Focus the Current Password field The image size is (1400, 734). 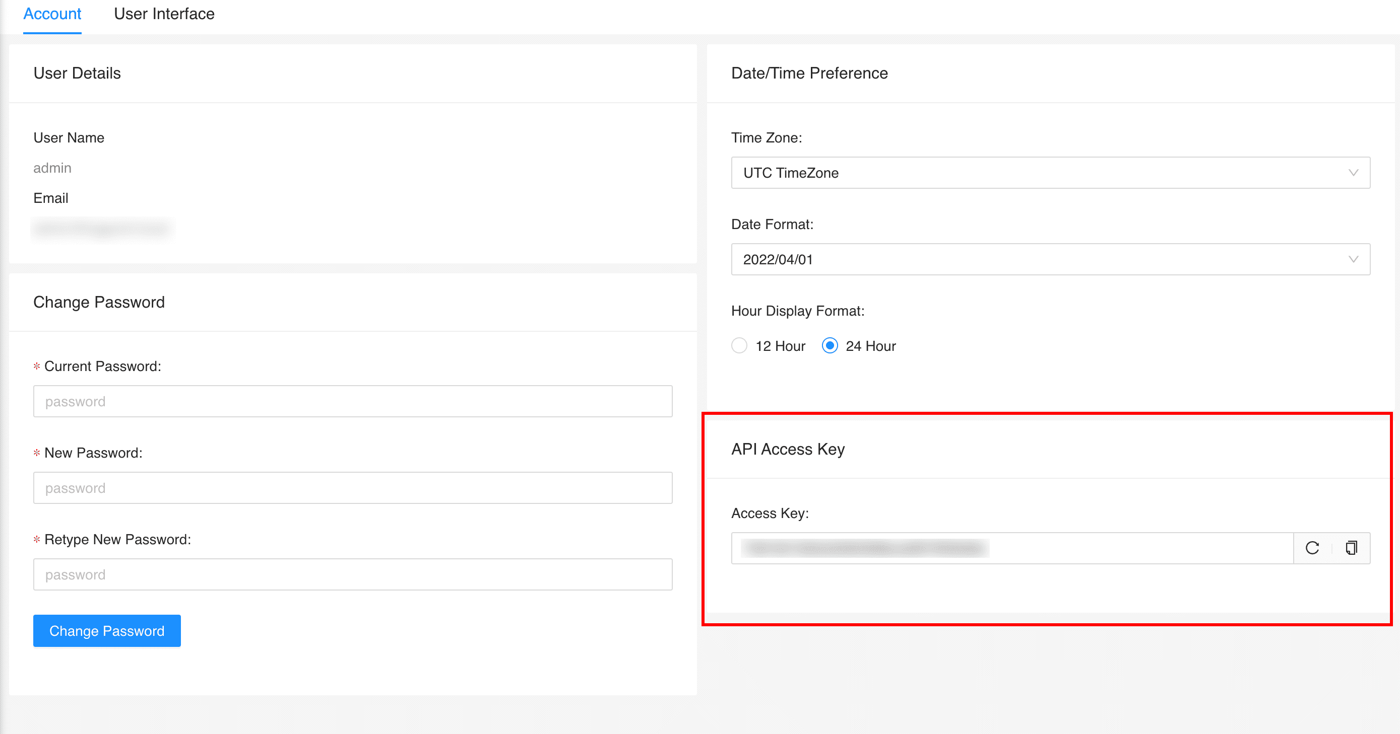coord(353,401)
